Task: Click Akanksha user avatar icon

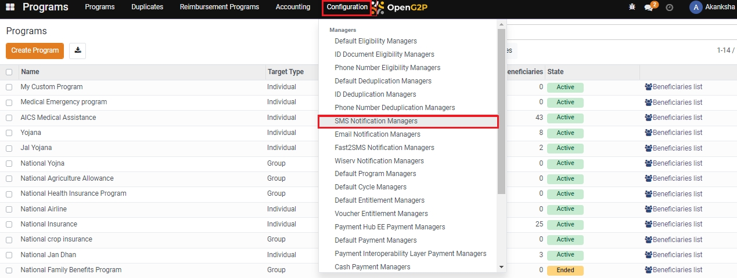Action: pyautogui.click(x=695, y=7)
